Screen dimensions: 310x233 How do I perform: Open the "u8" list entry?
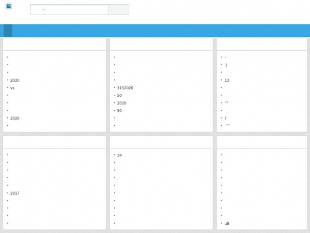coord(227,223)
